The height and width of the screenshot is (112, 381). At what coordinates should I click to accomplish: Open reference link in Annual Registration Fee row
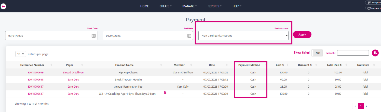pos(36,87)
